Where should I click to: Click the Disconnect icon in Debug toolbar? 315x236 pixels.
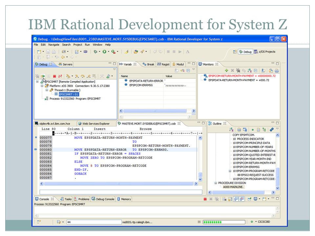[60, 76]
